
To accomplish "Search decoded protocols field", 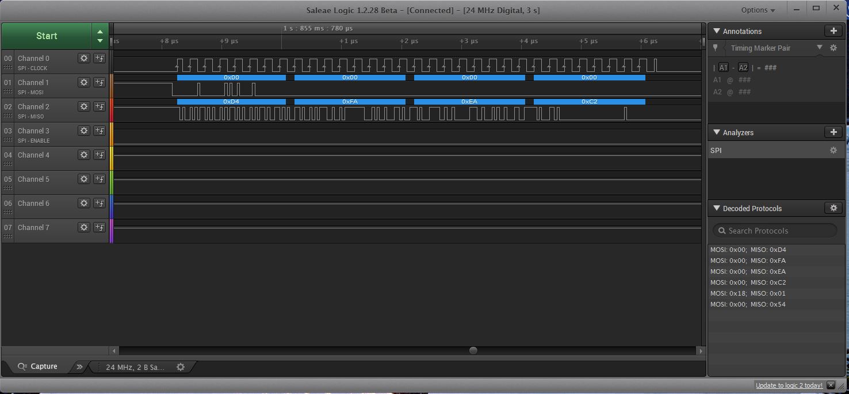I will (x=775, y=231).
